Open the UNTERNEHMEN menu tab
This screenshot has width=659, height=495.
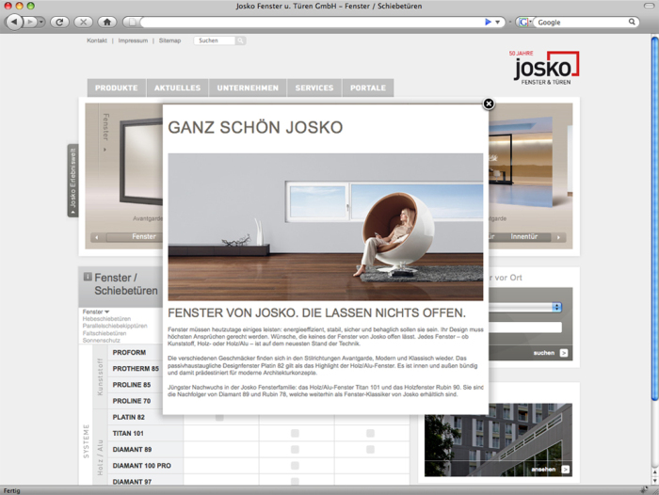(x=248, y=88)
